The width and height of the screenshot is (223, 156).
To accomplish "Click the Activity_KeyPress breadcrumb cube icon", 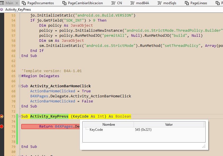I will 2,10.
